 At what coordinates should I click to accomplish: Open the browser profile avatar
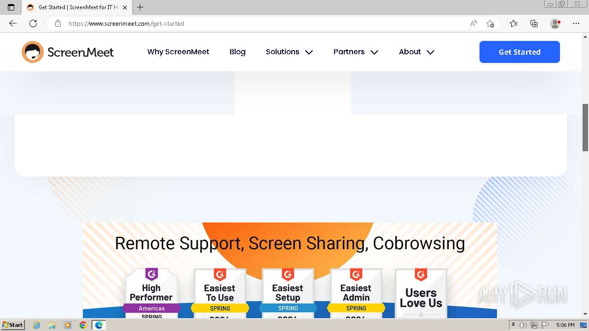pos(555,23)
